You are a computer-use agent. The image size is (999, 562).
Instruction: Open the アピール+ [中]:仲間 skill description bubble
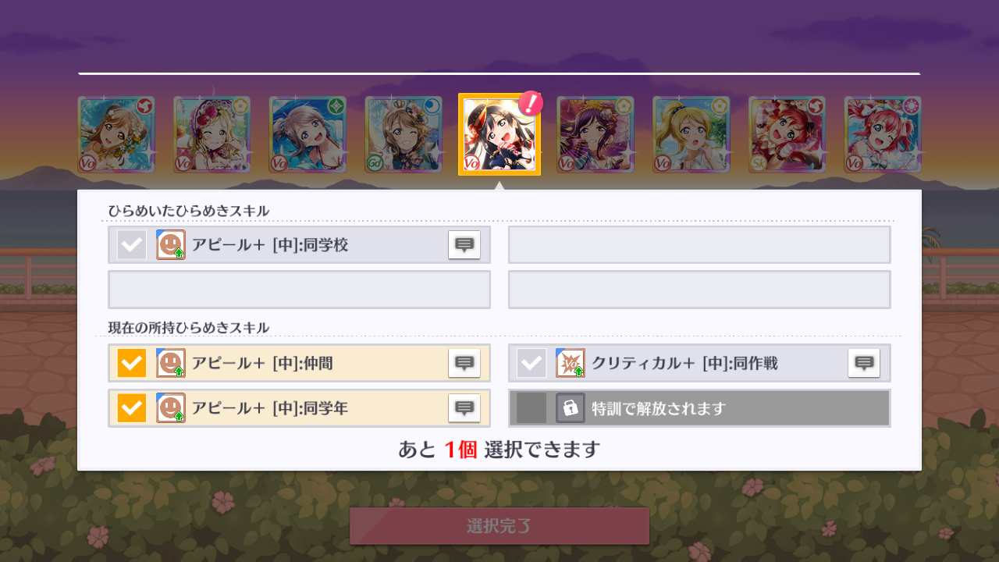[464, 363]
